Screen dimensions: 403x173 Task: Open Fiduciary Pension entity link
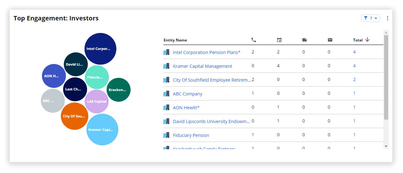tap(191, 135)
